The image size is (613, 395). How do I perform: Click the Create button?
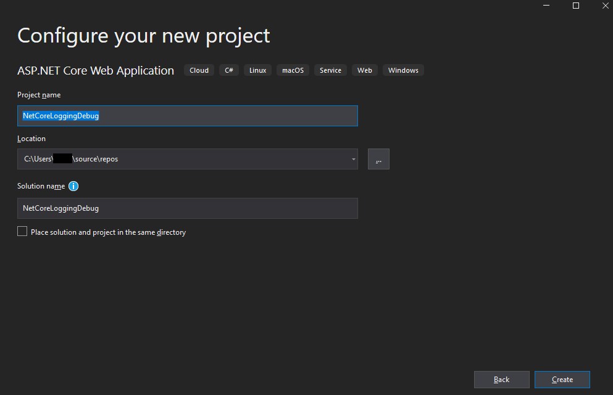[562, 379]
